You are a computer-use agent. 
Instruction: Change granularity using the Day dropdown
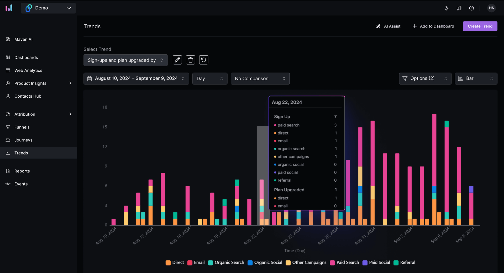(x=209, y=78)
